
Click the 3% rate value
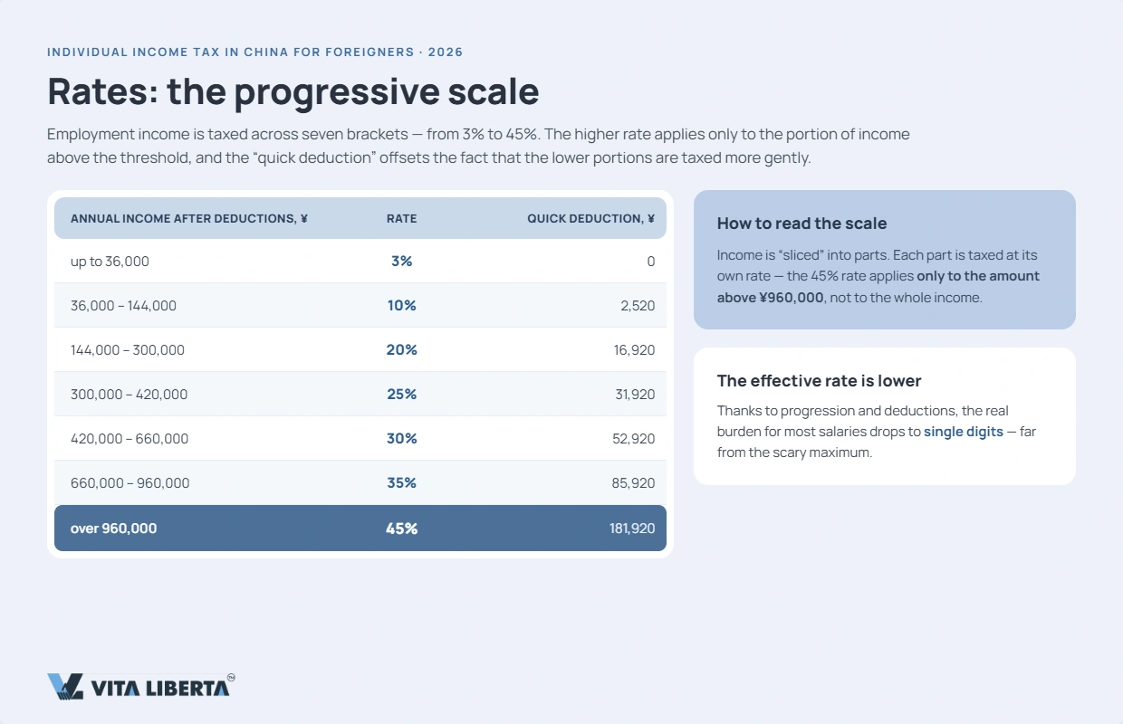(x=401, y=261)
